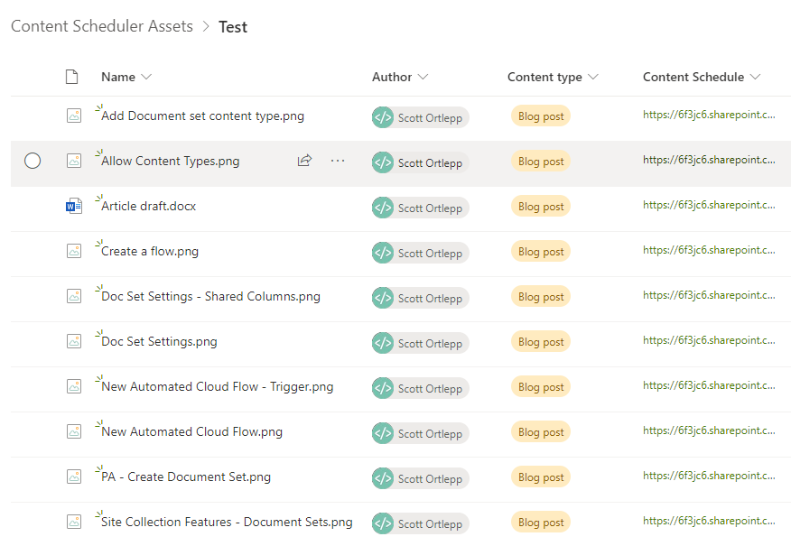Click Blog post tag in Create a flow.png row
Viewport: 791px width, 546px height.
[541, 252]
